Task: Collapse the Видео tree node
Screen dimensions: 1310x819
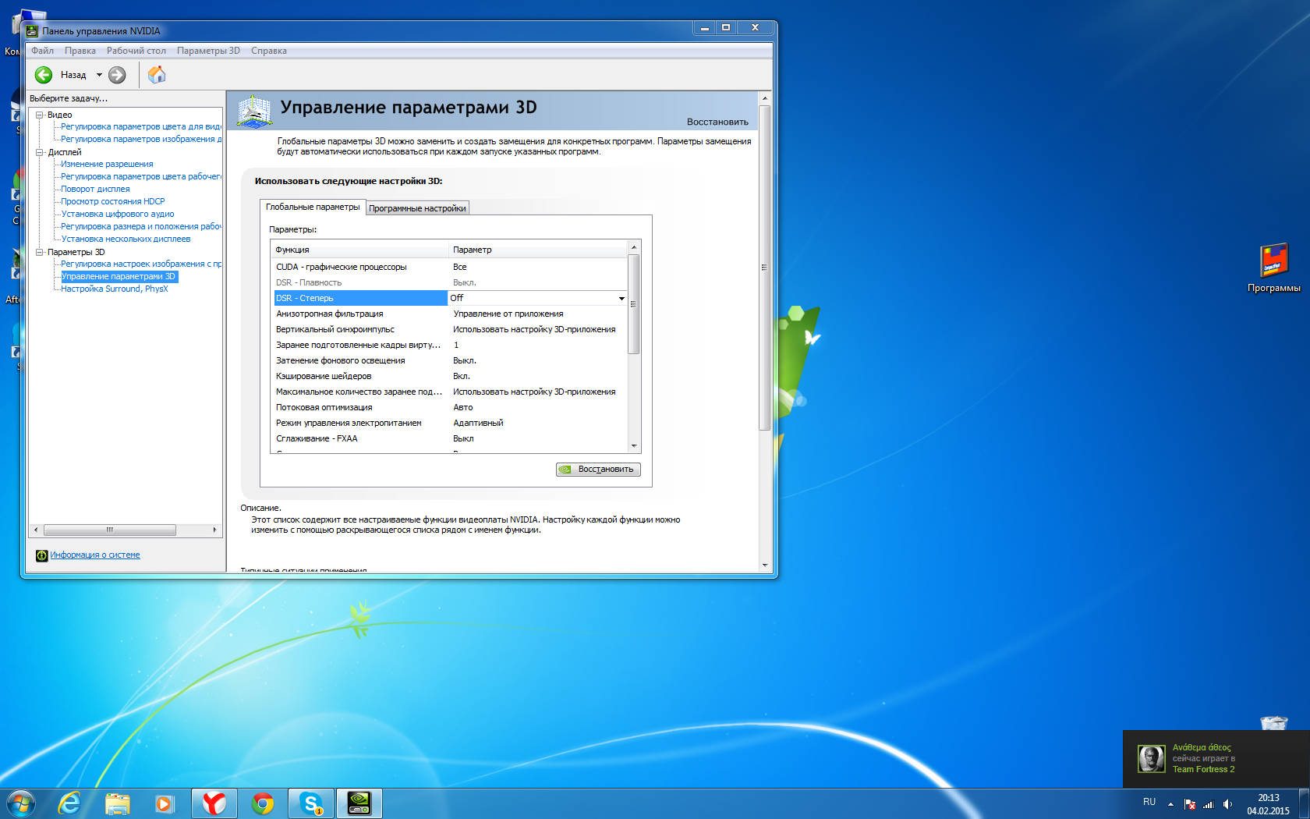Action: (x=39, y=115)
